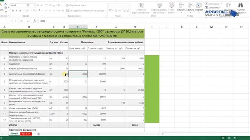This screenshot has height=140, width=250.
Task: Click the cell borders icon
Action: click(27, 10)
